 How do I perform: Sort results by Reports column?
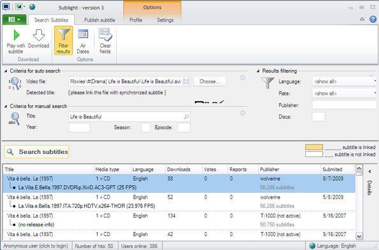(243, 169)
